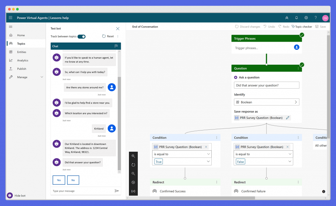Toggle Track between topics switch
336x206 pixels.
(81, 37)
